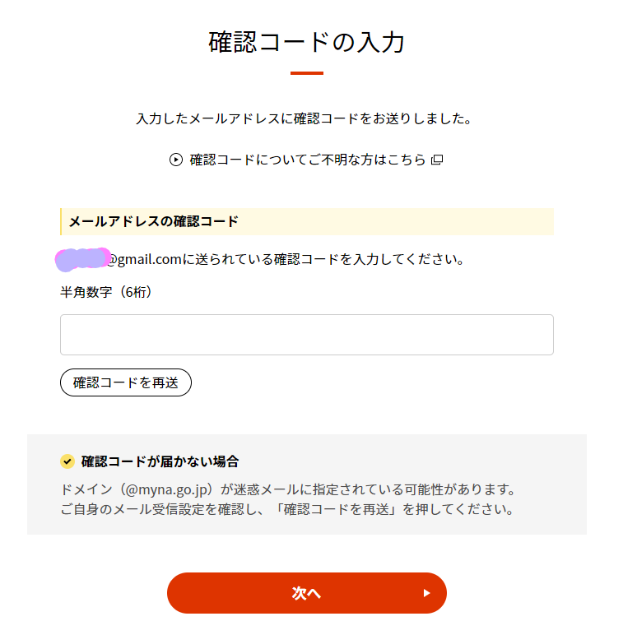Click the red 次へ button
The image size is (623, 621).
point(307,593)
